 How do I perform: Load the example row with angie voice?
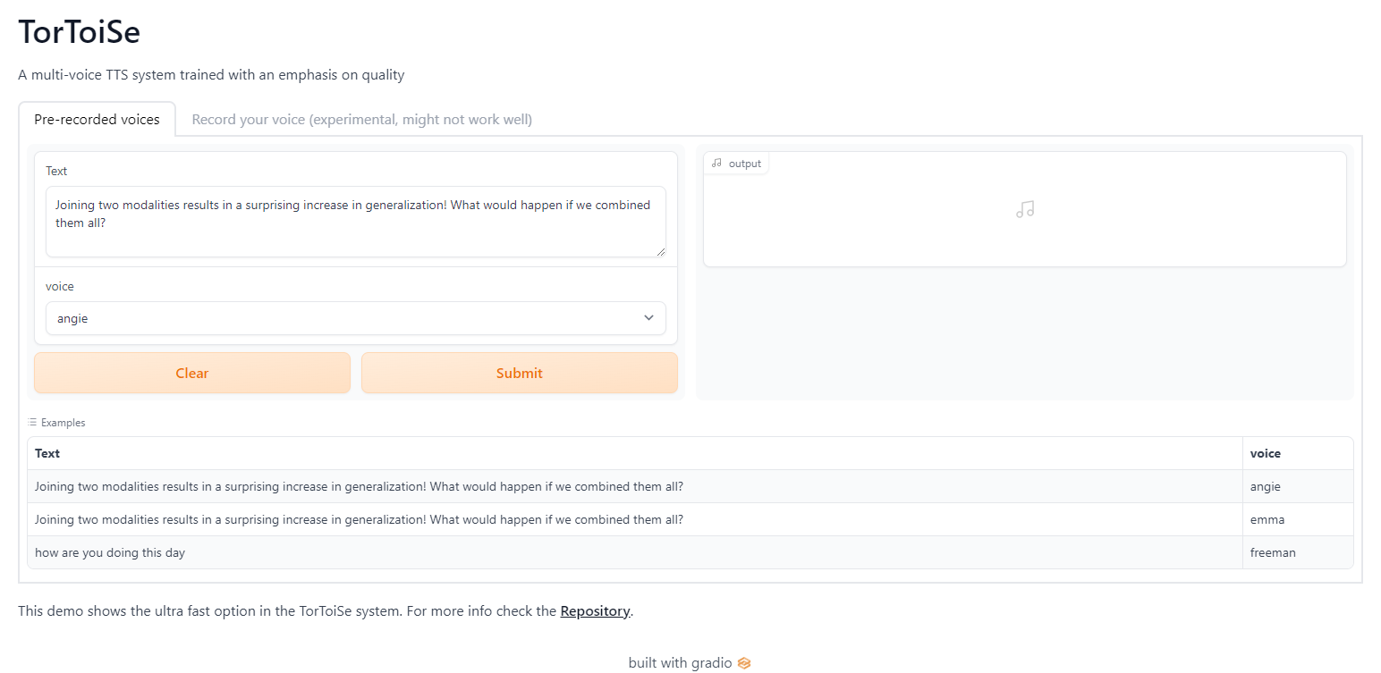(x=359, y=487)
